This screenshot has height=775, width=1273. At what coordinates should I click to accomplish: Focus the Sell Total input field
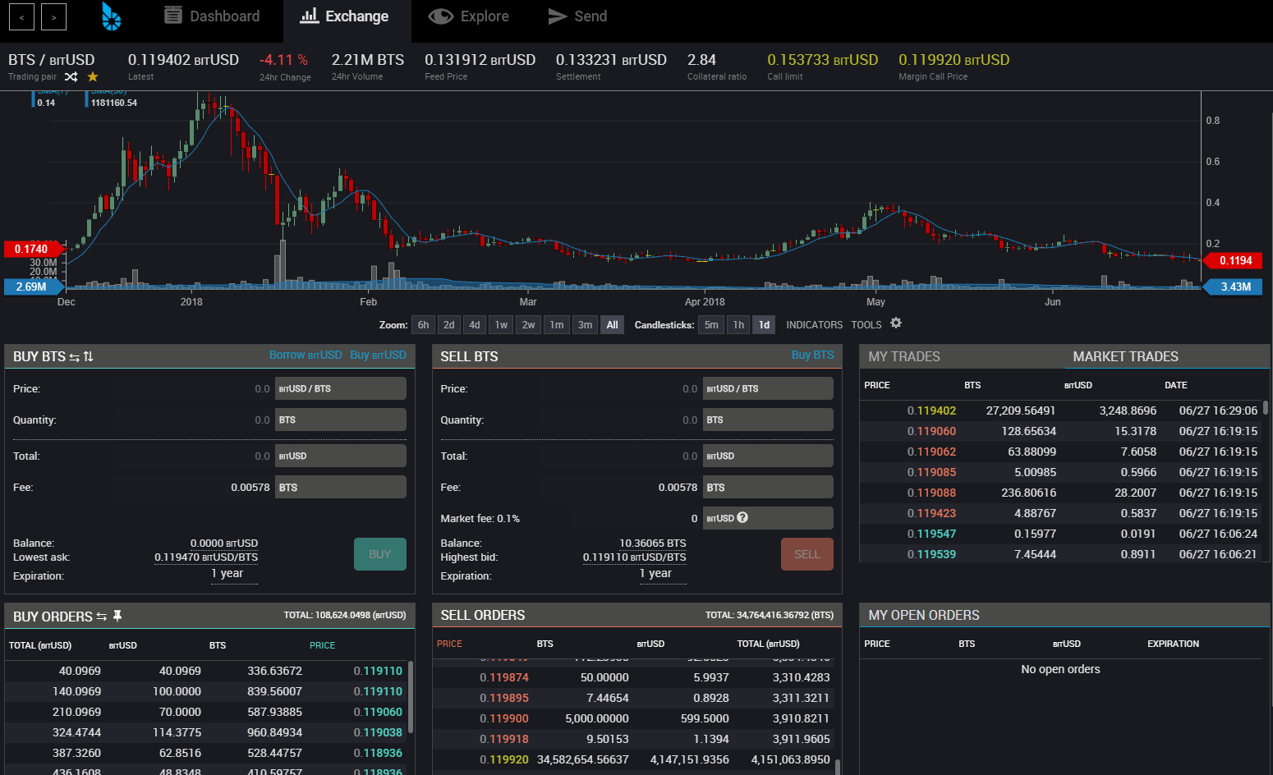[x=619, y=456]
